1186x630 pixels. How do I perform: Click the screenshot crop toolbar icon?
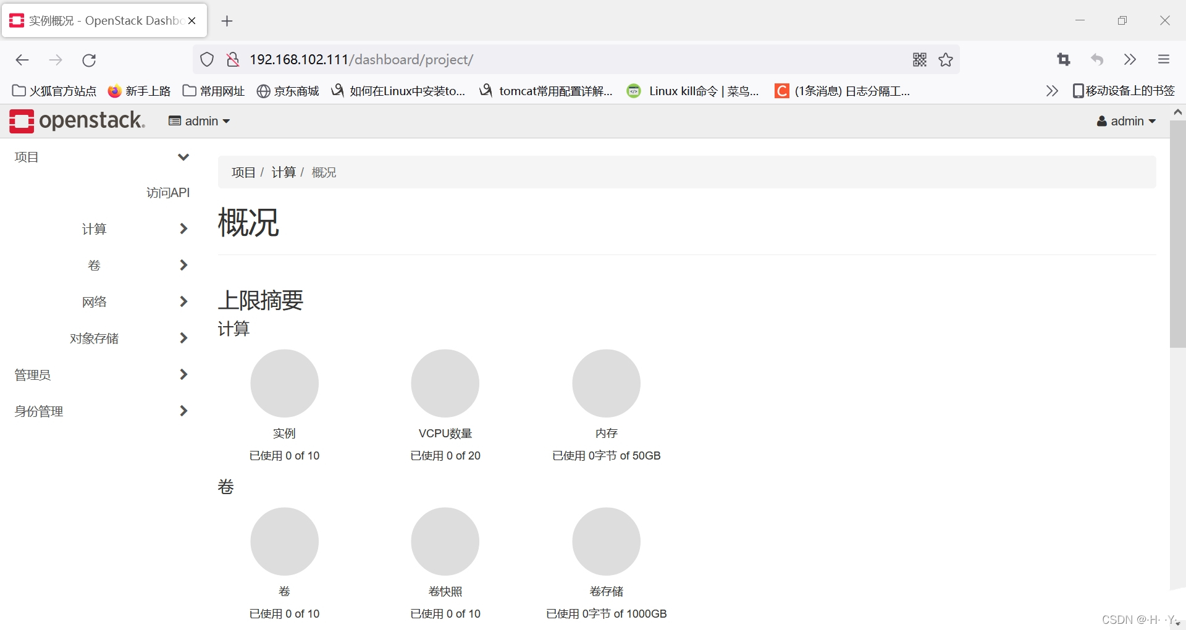(x=1063, y=59)
